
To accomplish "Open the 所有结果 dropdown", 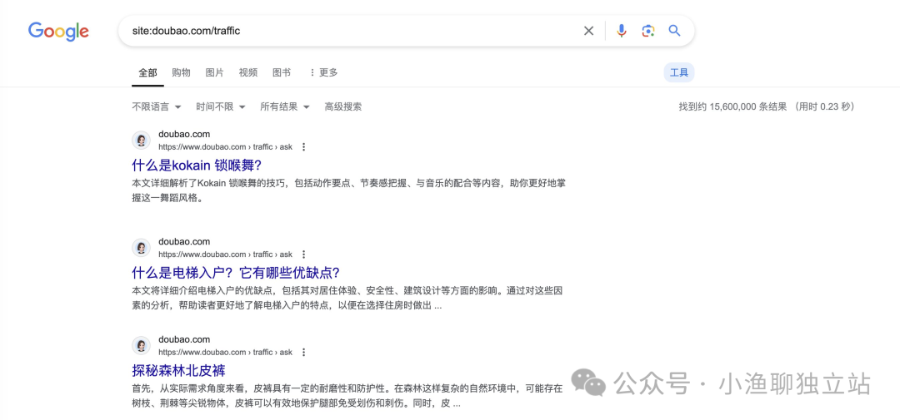I will pyautogui.click(x=285, y=106).
